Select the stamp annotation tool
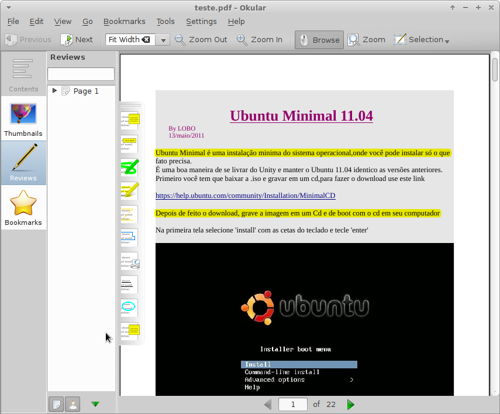This screenshot has height=414, width=500. (130, 261)
